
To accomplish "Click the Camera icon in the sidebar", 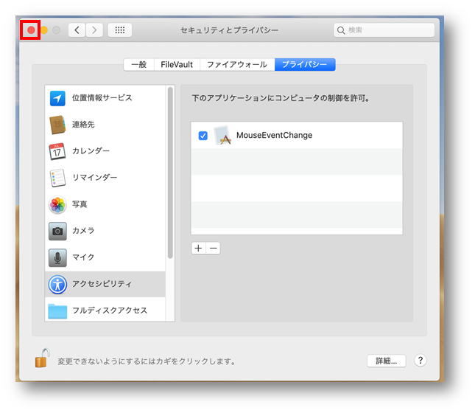I will pyautogui.click(x=57, y=232).
